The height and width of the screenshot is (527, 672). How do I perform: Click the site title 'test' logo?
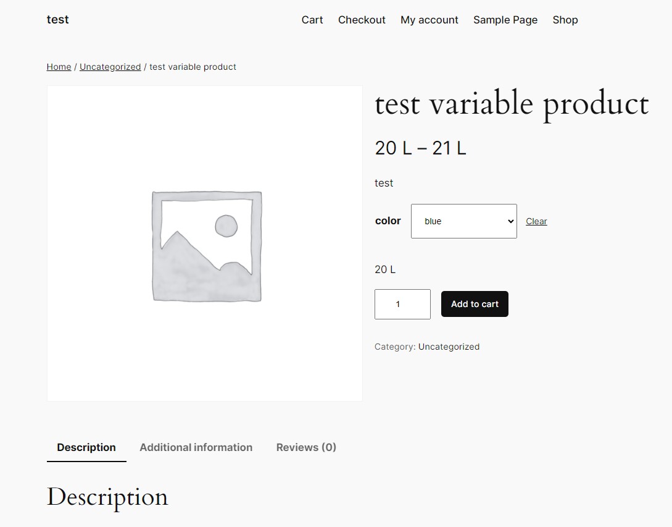coord(57,19)
